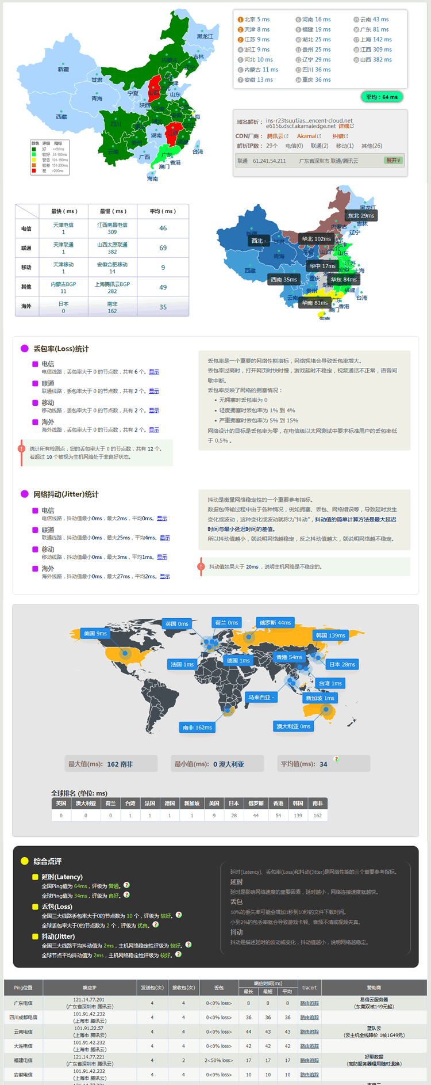This screenshot has height=1085, width=431.
Task: Click the green 平均 64 ms badge
Action: point(382,97)
